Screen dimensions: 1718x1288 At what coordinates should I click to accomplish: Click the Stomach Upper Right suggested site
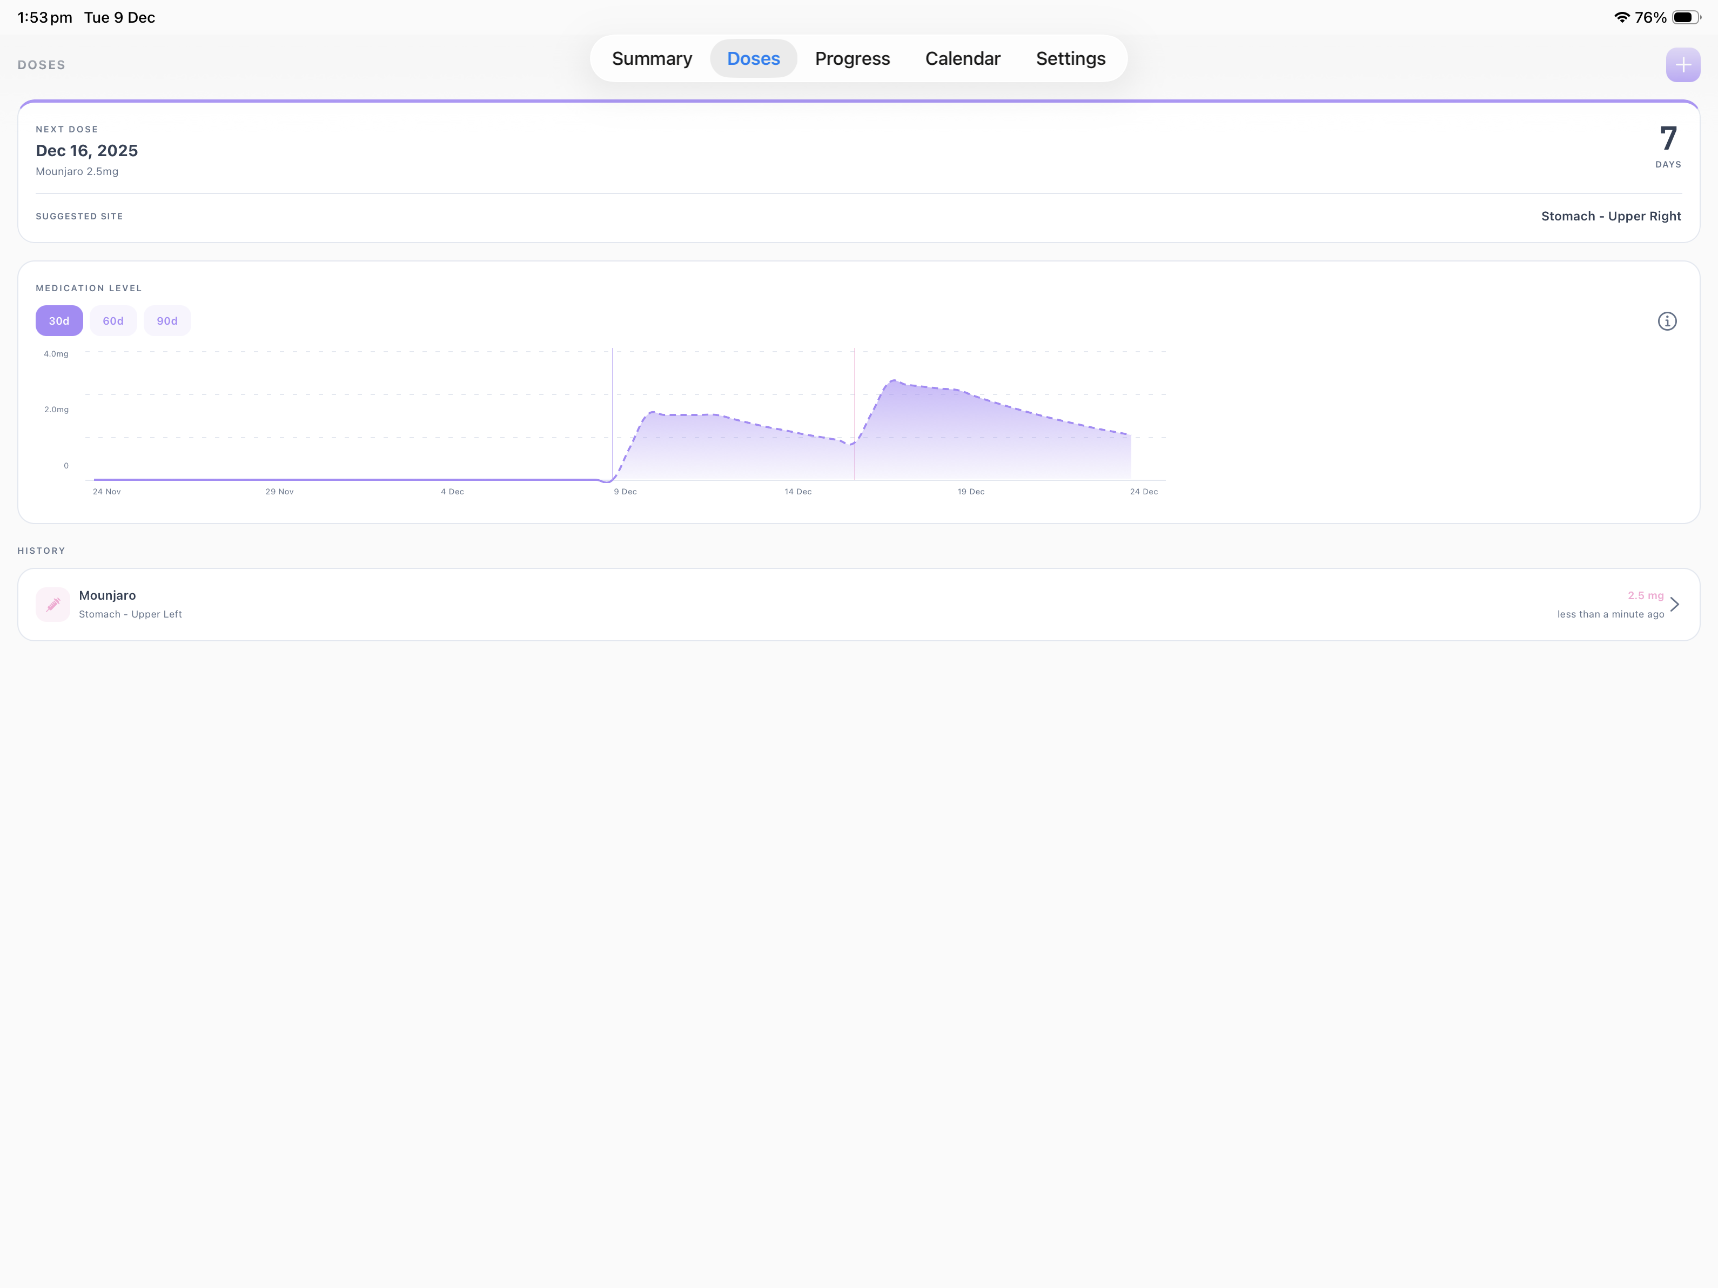[x=1612, y=216]
